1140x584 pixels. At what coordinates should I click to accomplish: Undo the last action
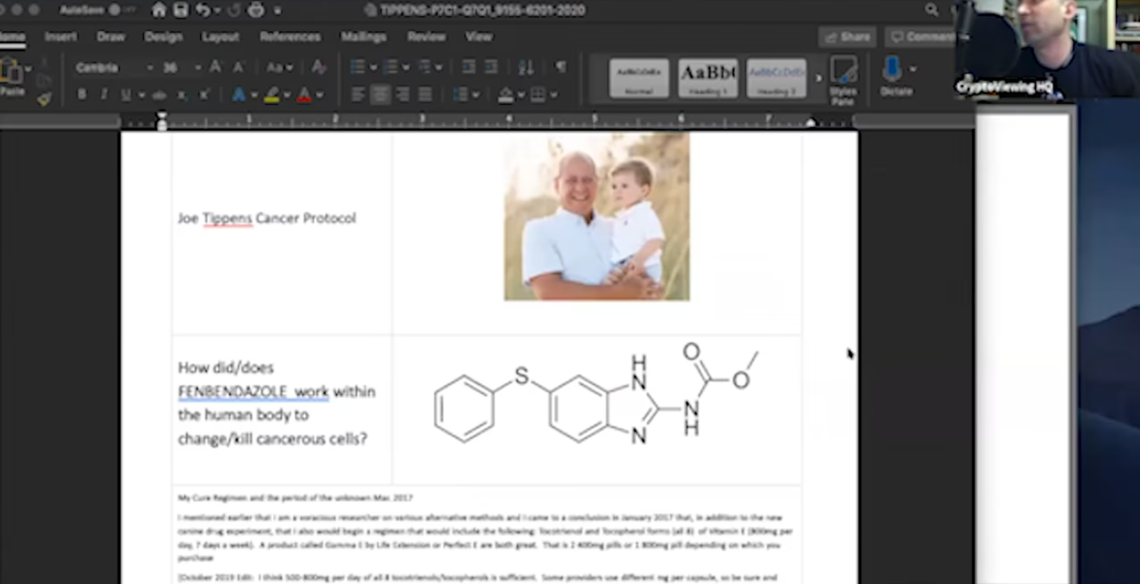coord(203,10)
